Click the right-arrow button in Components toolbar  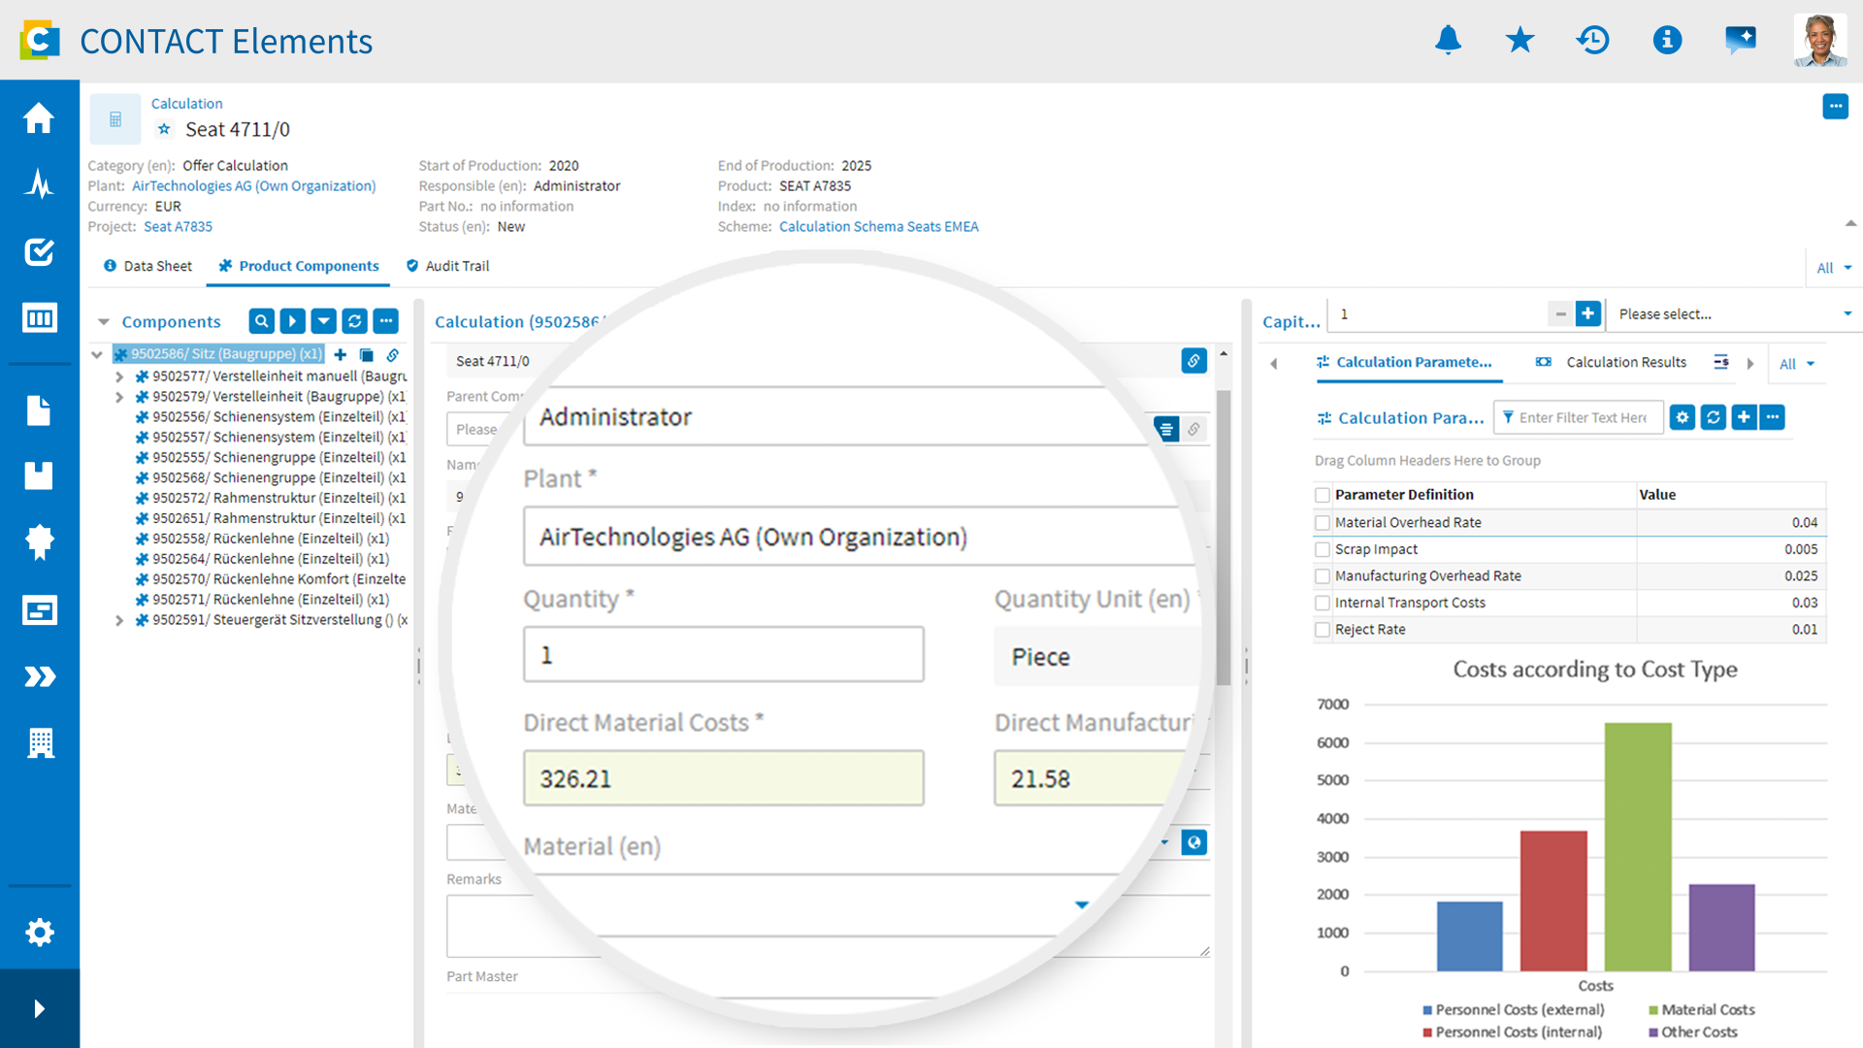pos(292,321)
